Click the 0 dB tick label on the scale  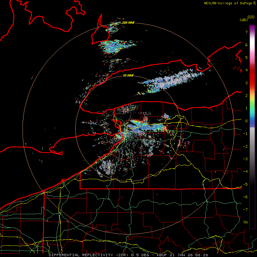pyautogui.click(x=246, y=121)
